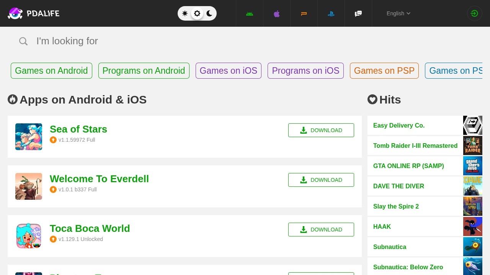The width and height of the screenshot is (490, 275).
Task: Click the HAAK thumbnail image
Action: pos(473,226)
